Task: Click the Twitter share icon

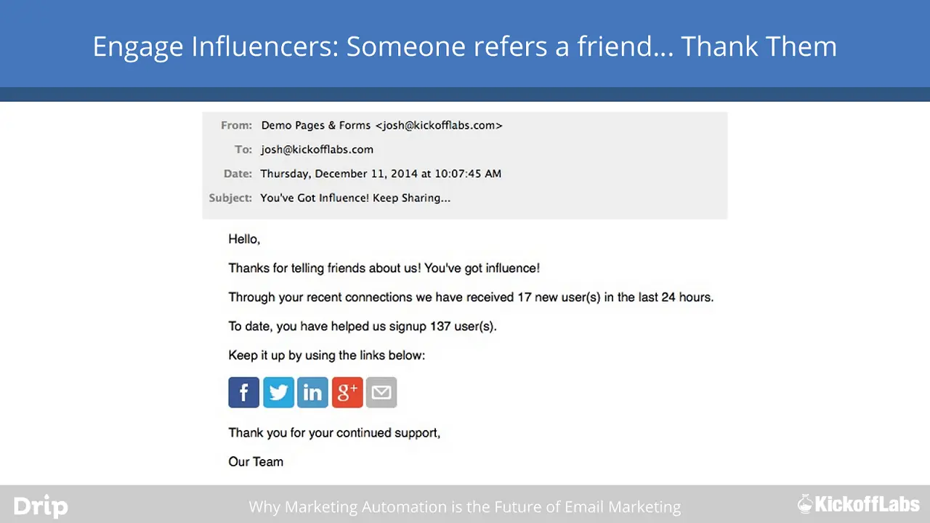Action: (278, 392)
